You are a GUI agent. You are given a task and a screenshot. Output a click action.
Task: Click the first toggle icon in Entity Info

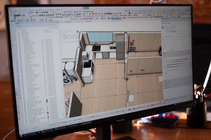[171, 31]
